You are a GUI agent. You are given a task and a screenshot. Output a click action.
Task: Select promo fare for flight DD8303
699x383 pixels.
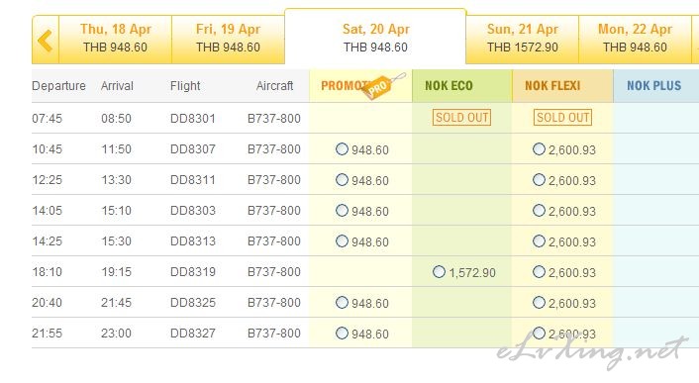point(342,210)
